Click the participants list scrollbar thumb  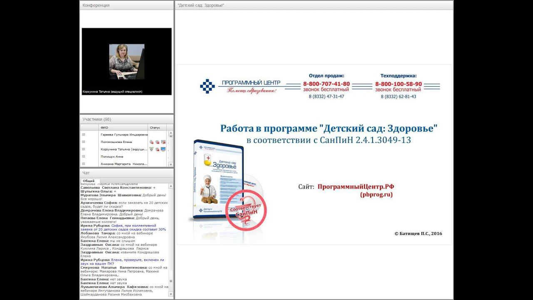click(x=171, y=136)
